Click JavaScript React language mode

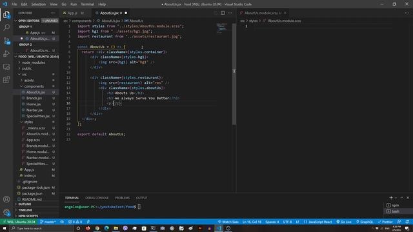(317, 222)
